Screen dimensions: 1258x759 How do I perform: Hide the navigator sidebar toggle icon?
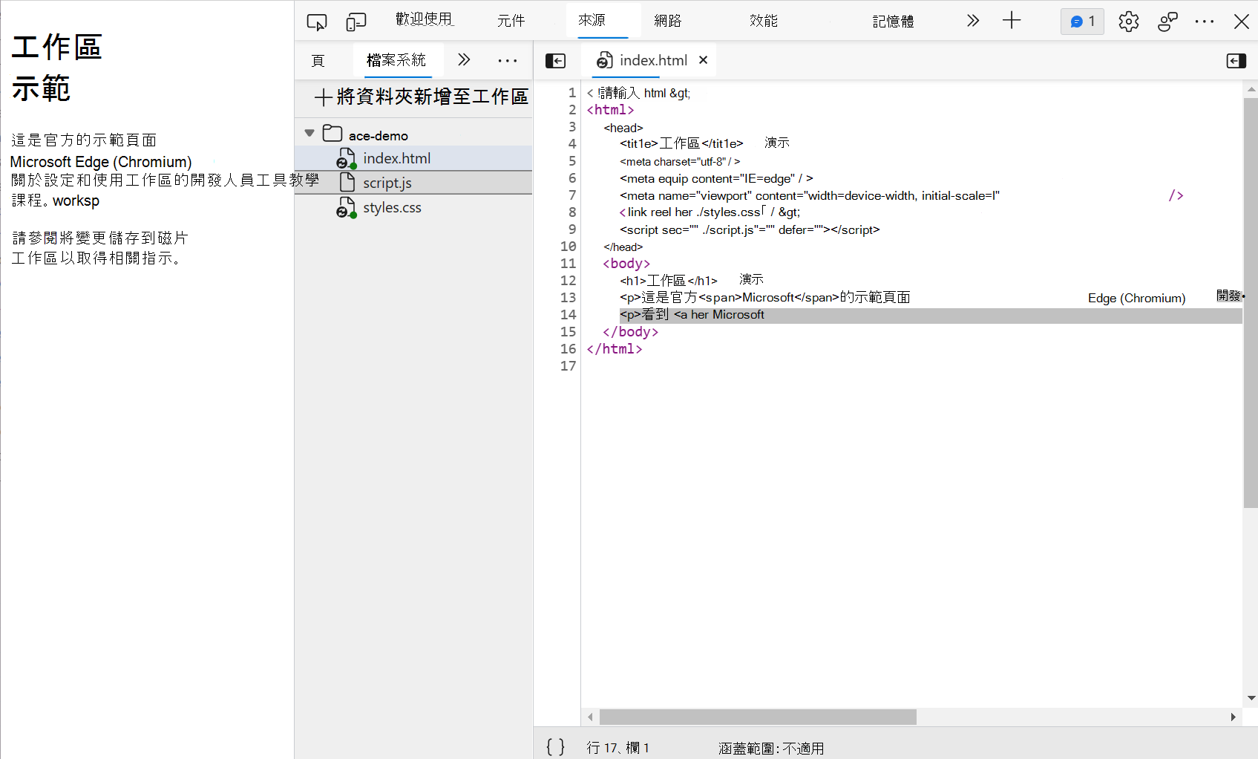coord(555,61)
